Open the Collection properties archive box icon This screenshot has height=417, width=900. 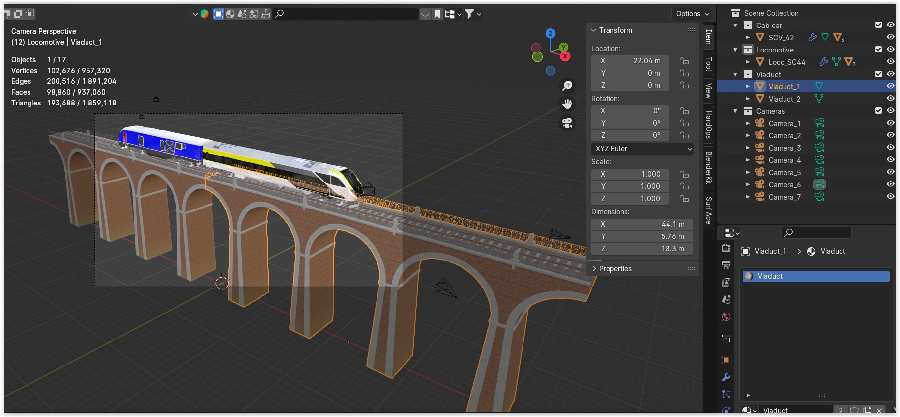[x=726, y=339]
